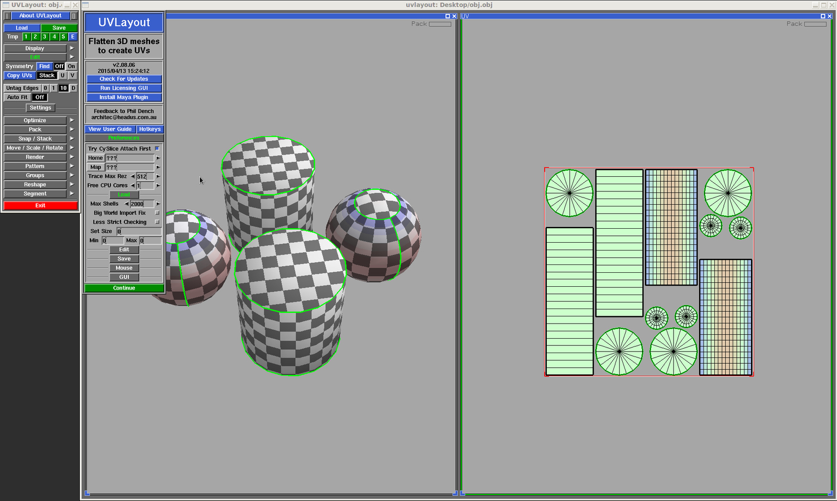Select the large circular UV shell top-left

pos(569,193)
